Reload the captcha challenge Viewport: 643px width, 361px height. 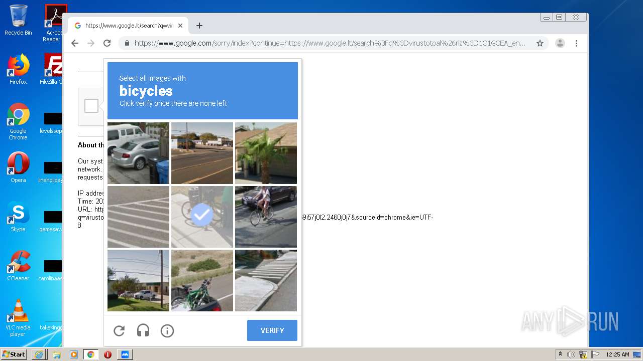[x=119, y=331]
